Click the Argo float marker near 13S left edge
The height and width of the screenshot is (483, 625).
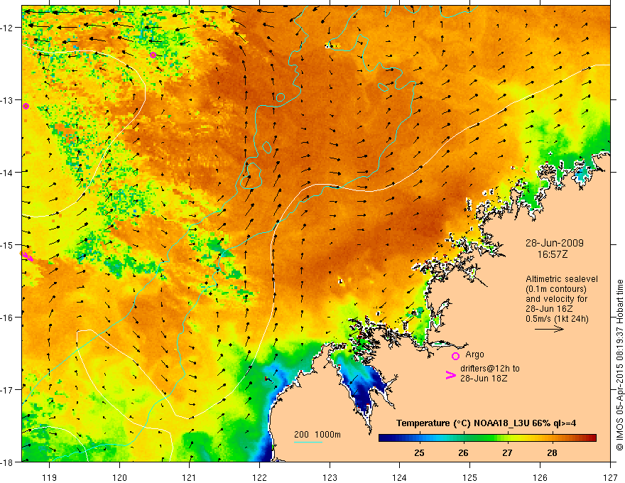coord(26,106)
